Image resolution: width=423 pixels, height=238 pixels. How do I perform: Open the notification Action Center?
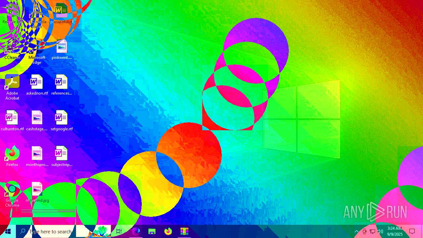(x=412, y=231)
